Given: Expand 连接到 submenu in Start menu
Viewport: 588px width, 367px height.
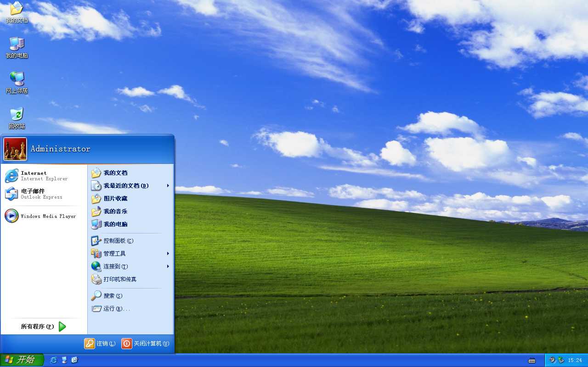Looking at the screenshot, I should 130,267.
